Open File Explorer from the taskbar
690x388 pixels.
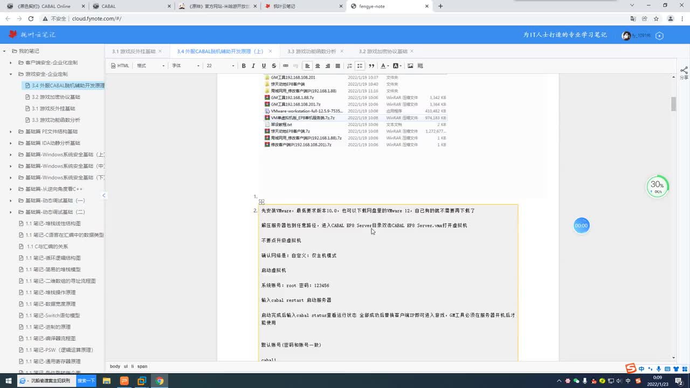107,380
